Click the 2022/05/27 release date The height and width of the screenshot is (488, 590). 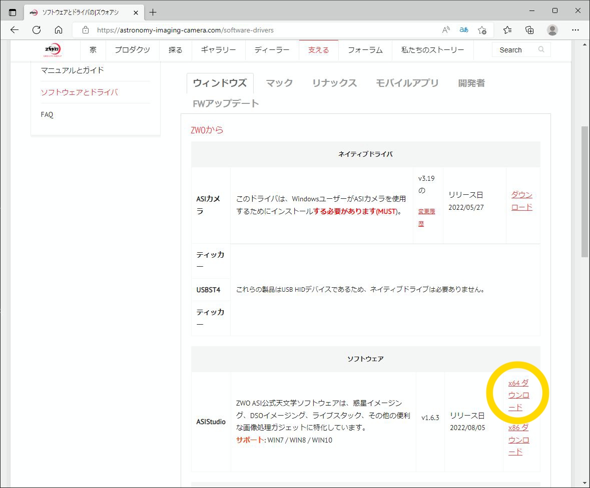466,207
